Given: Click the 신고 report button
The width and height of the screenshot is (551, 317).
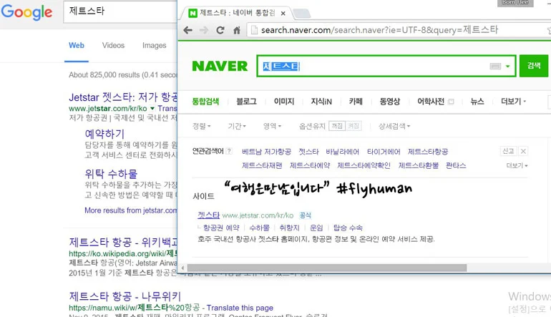Looking at the screenshot, I should pyautogui.click(x=508, y=151).
